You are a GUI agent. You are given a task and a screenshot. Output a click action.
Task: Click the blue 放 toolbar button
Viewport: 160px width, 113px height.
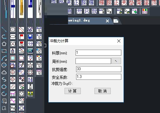pos(94,11)
